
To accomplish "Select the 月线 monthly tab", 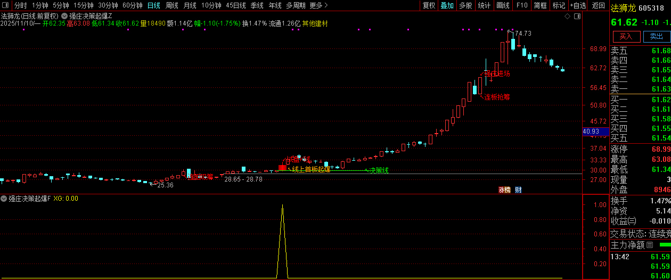I will pos(190,5).
